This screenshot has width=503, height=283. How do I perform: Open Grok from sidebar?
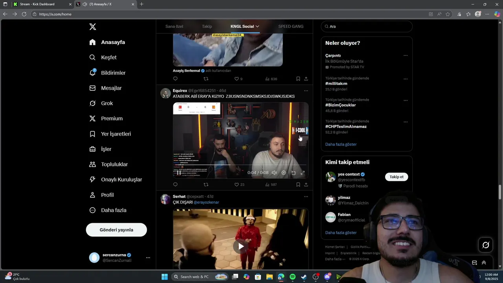[101, 103]
